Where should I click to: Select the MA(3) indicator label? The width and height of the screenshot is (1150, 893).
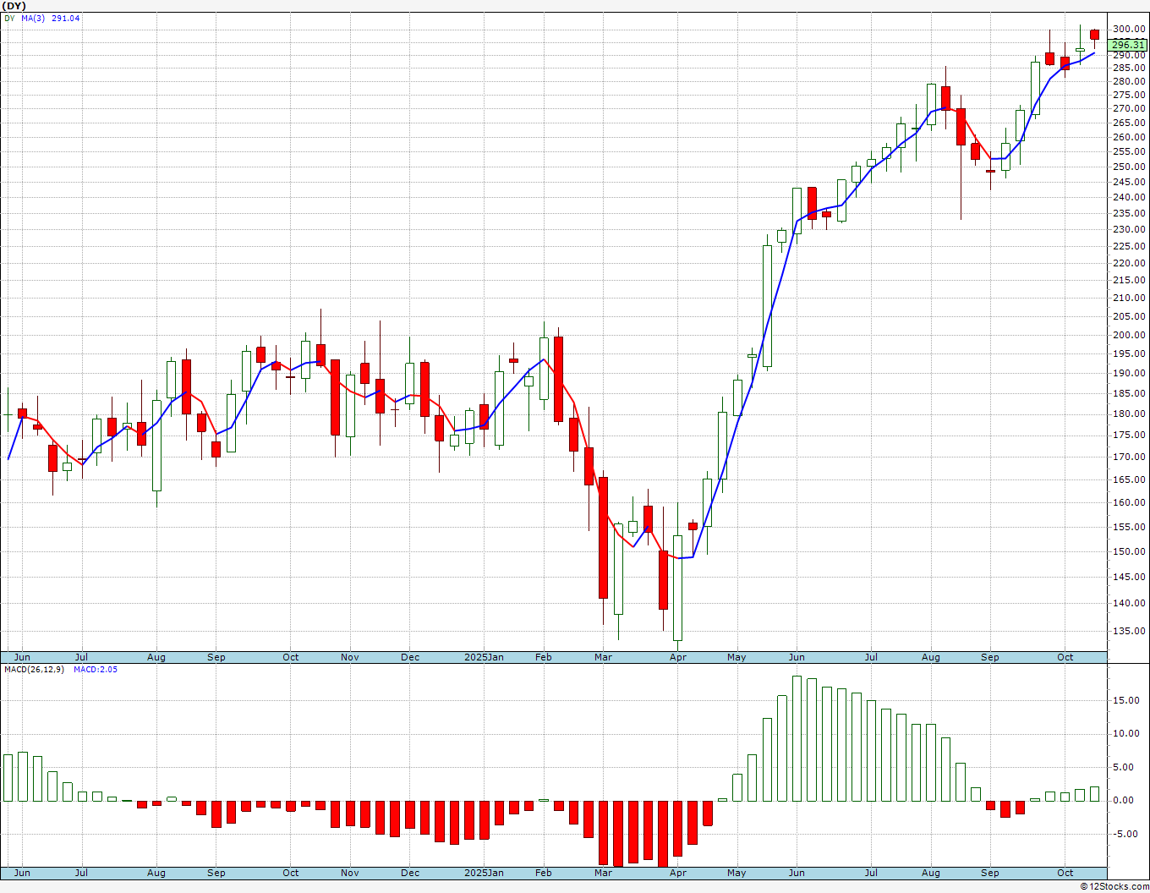35,18
